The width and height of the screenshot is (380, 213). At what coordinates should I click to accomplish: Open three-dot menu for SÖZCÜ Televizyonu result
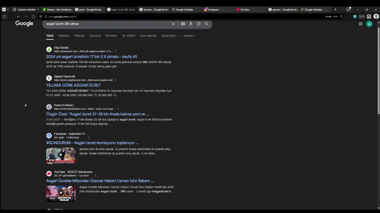click(x=96, y=176)
